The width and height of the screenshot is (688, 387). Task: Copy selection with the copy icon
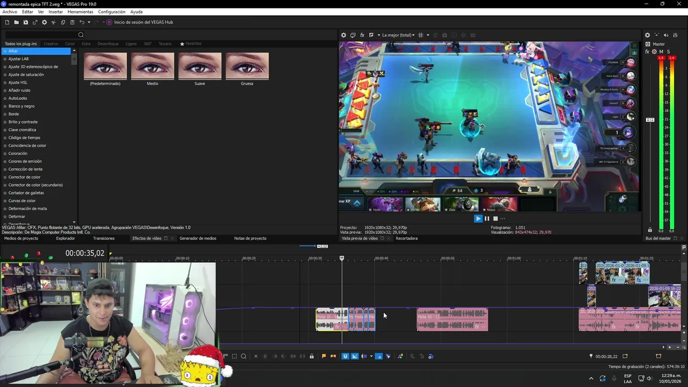(63, 22)
